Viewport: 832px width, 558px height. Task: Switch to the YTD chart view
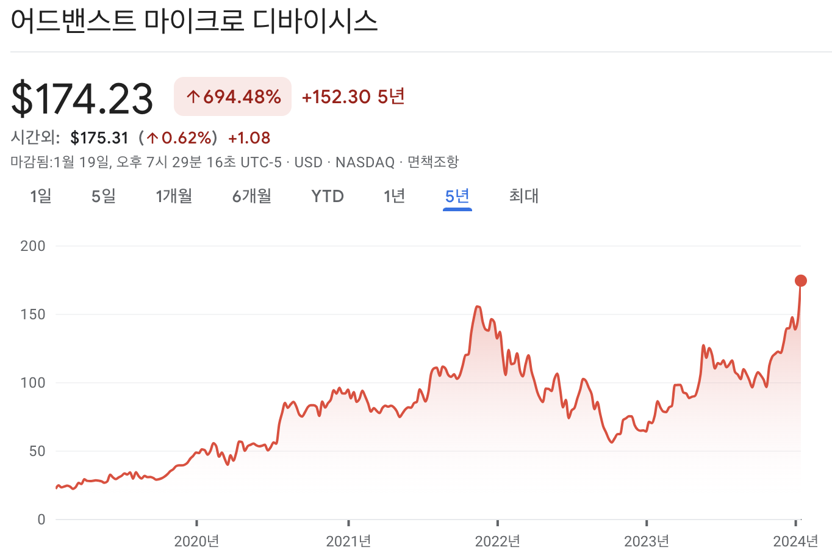(x=328, y=196)
